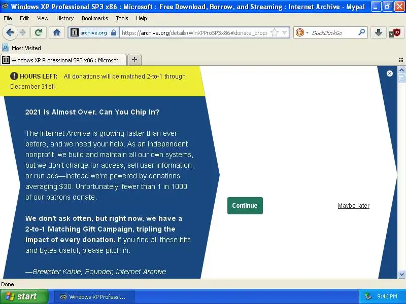The height and width of the screenshot is (304, 406).
Task: Click the Brewster Kahle signature line
Action: point(95,272)
